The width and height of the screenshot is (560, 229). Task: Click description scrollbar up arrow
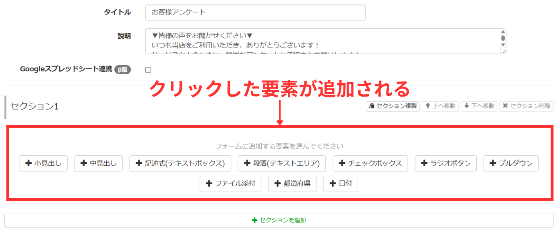[503, 32]
